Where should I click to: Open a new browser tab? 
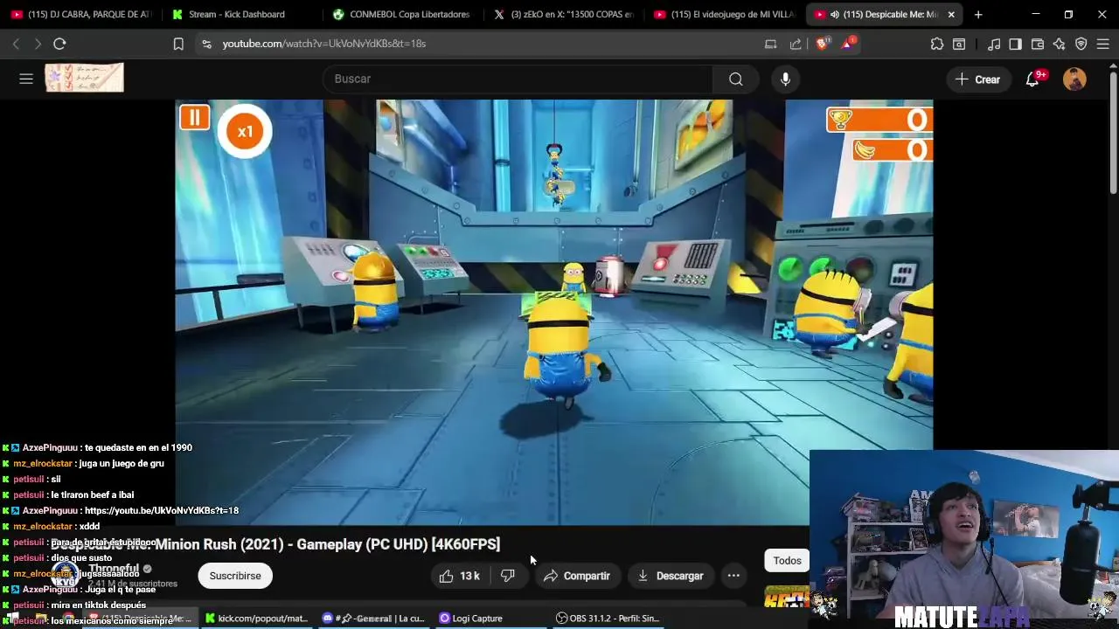[978, 14]
